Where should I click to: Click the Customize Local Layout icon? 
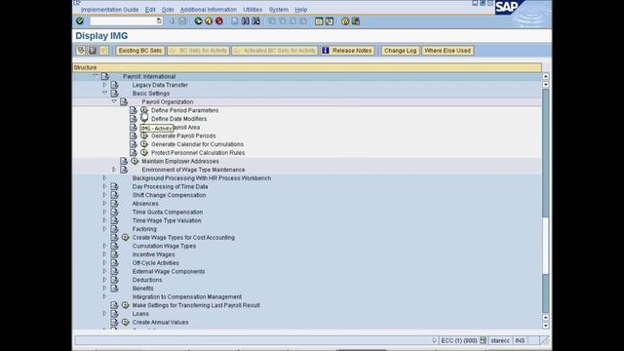356,21
